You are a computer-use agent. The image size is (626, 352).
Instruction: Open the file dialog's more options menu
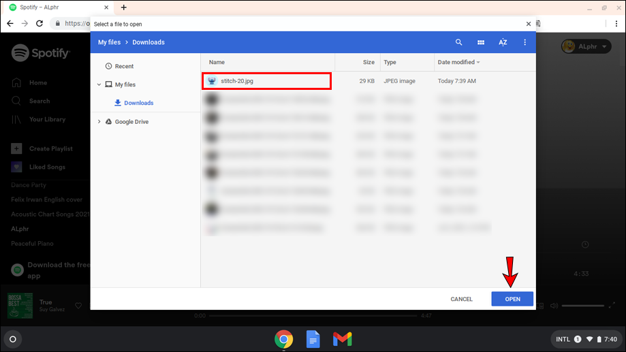click(525, 42)
